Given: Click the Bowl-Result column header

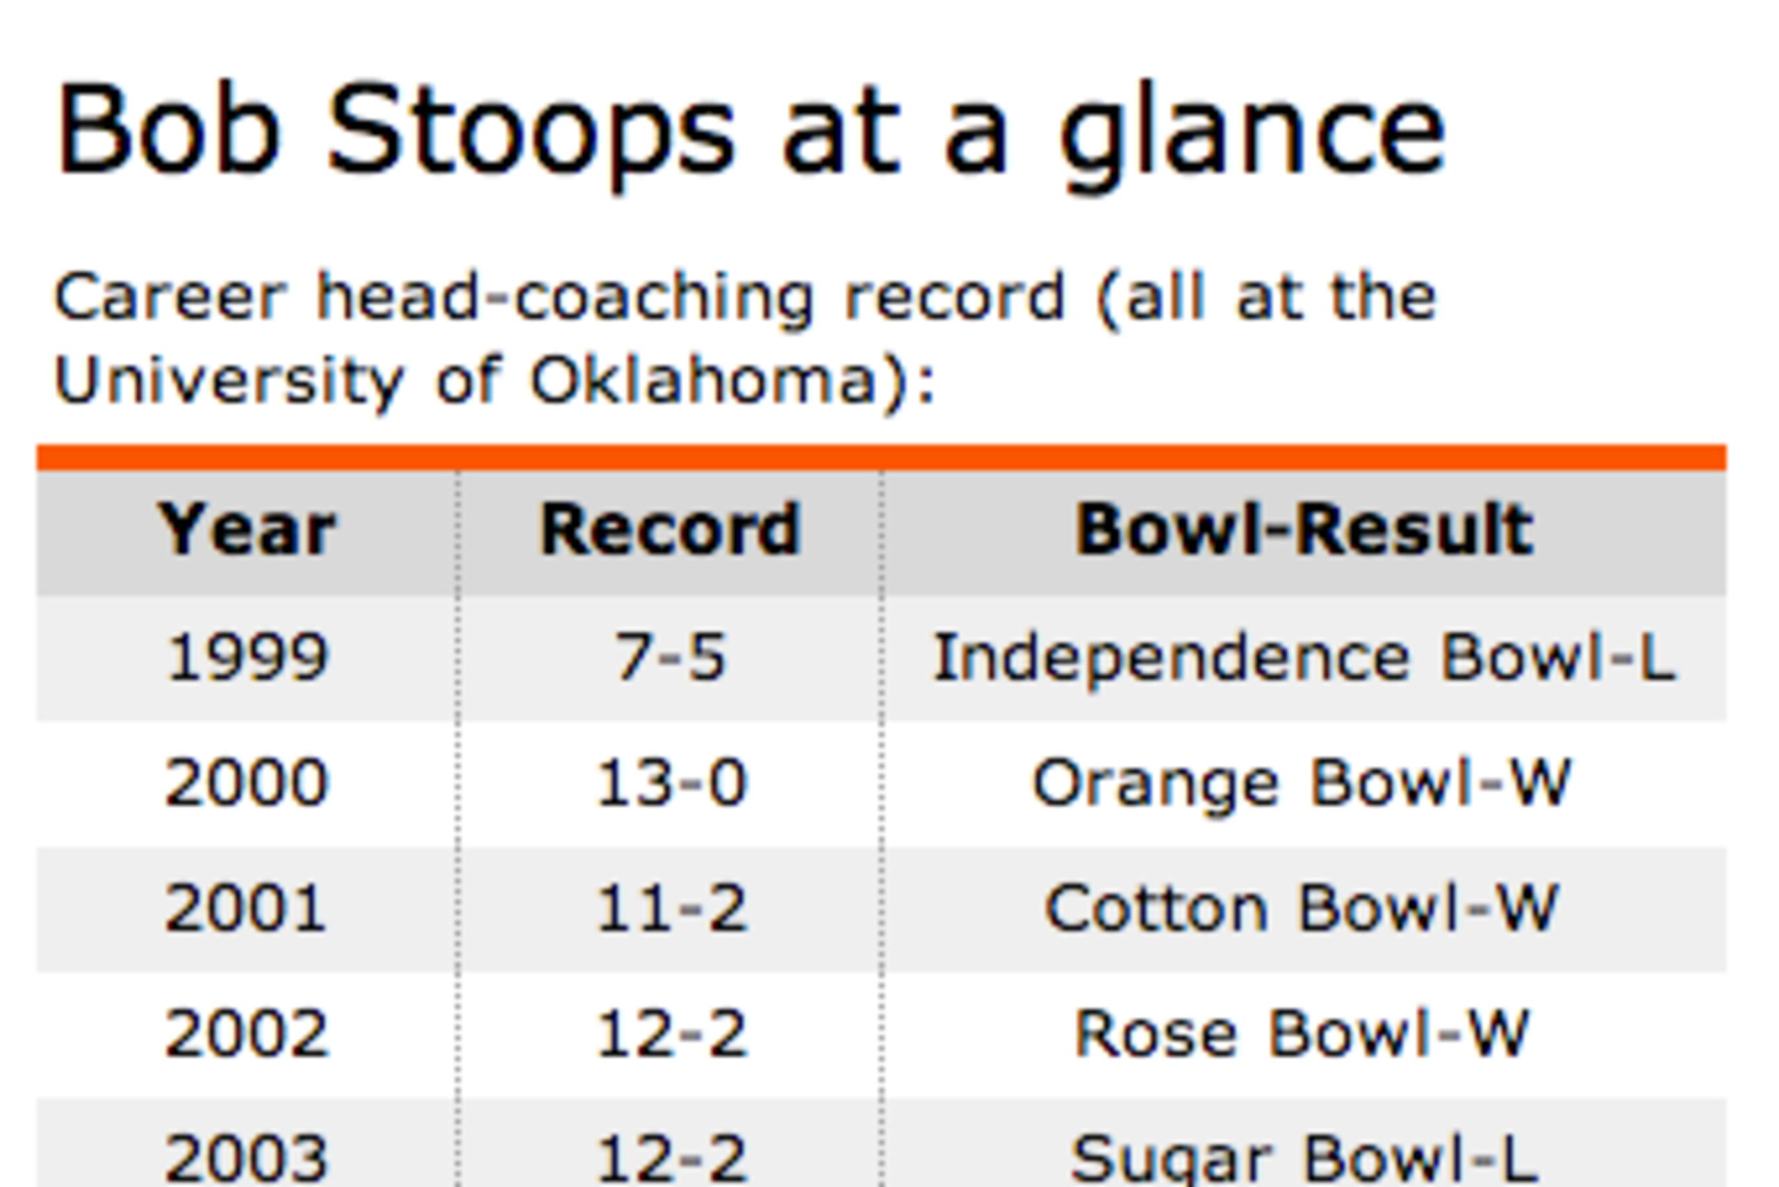Looking at the screenshot, I should click(1304, 530).
